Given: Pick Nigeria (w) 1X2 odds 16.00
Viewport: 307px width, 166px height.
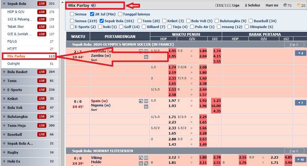Looking at the screenshot, I should coord(216,106).
